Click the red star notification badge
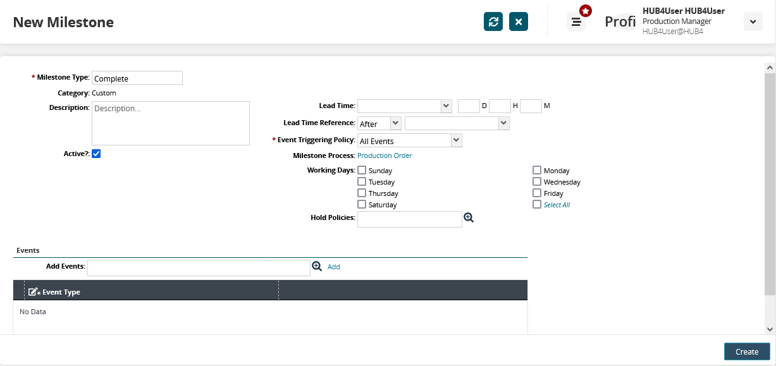 pos(586,11)
